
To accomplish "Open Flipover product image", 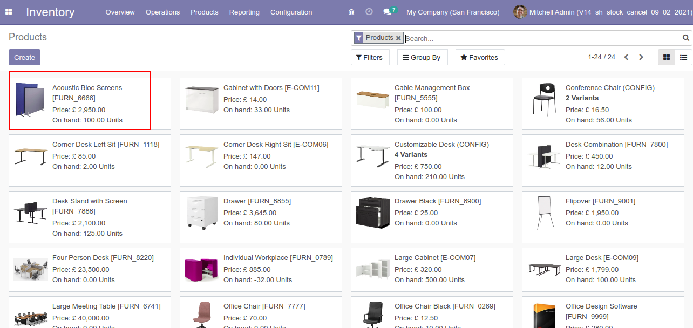I will pyautogui.click(x=544, y=213).
